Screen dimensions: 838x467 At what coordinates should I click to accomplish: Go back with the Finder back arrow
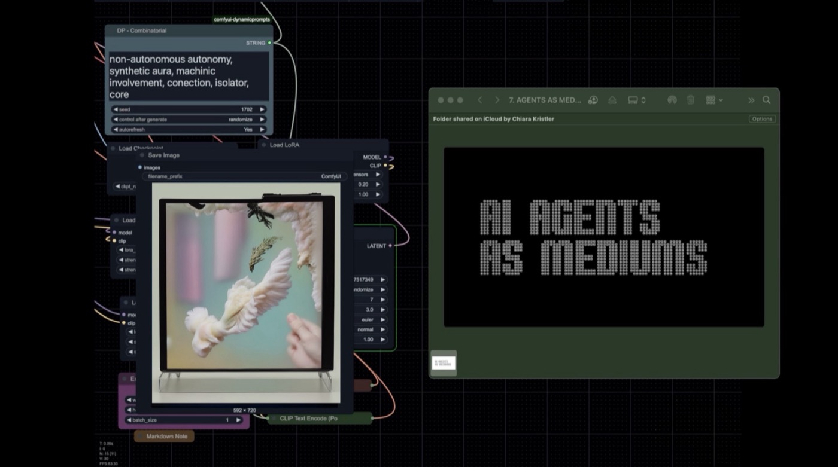tap(479, 100)
